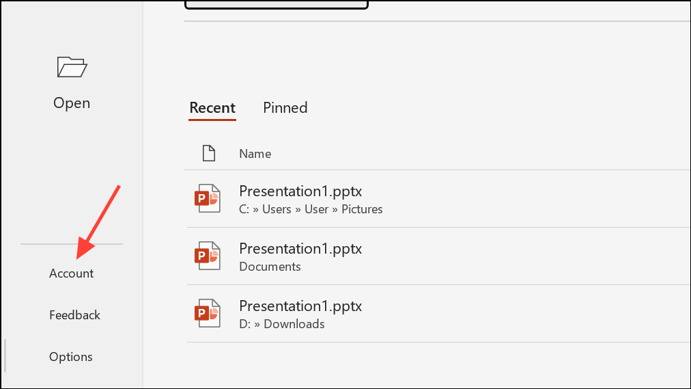Open the Account page
The height and width of the screenshot is (389, 691).
(72, 273)
